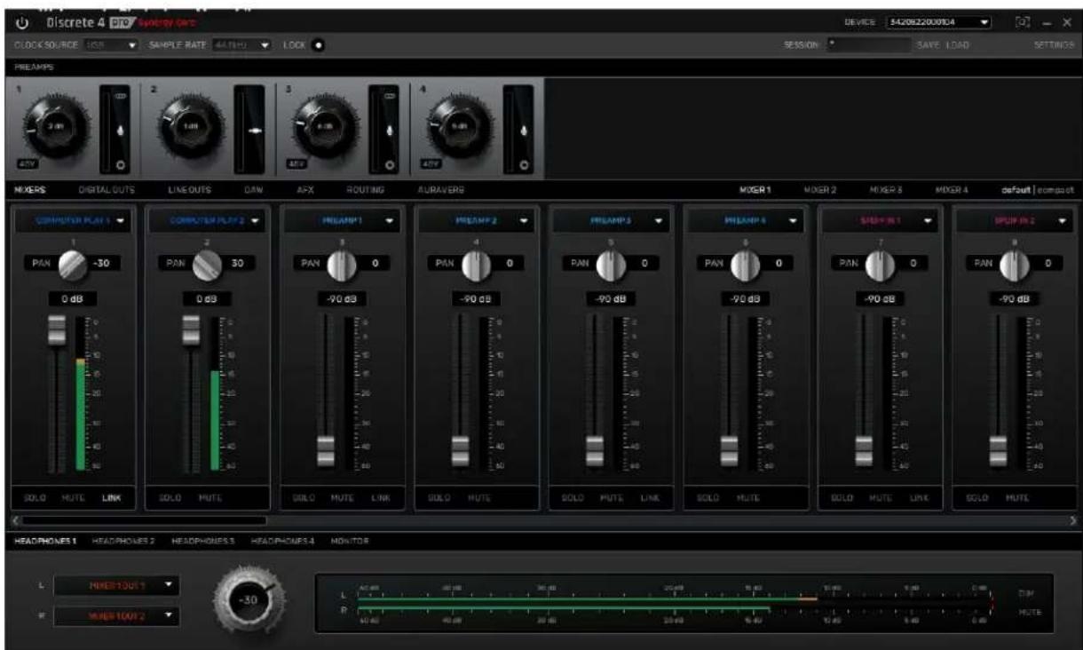Screen dimensions: 1083x650
Task: Switch mixer view to compact
Action: [1056, 190]
